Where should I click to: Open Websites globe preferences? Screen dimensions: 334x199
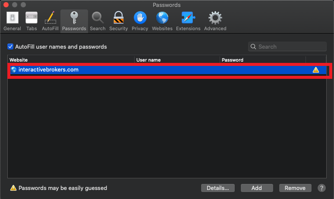tap(162, 21)
